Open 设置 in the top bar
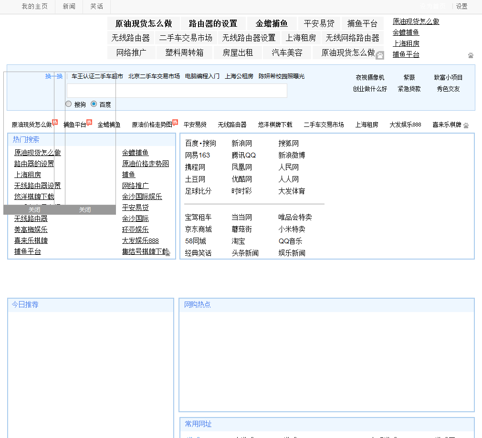Screen dimensions: 482x438 click(x=461, y=7)
